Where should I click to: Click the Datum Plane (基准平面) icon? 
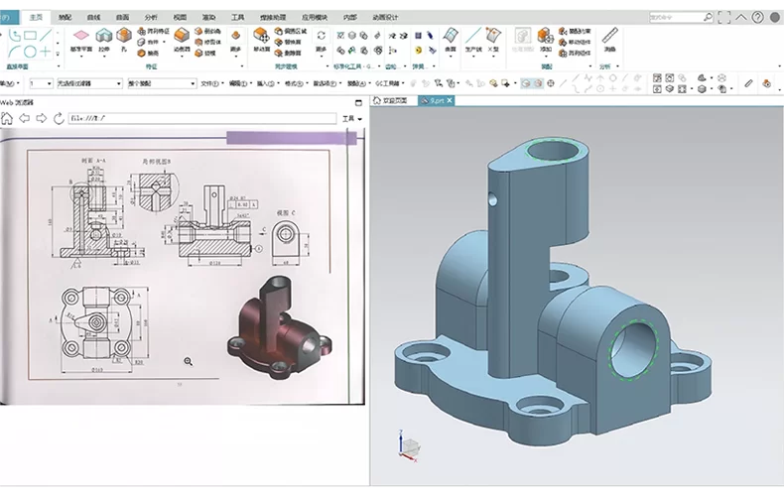[x=81, y=37]
